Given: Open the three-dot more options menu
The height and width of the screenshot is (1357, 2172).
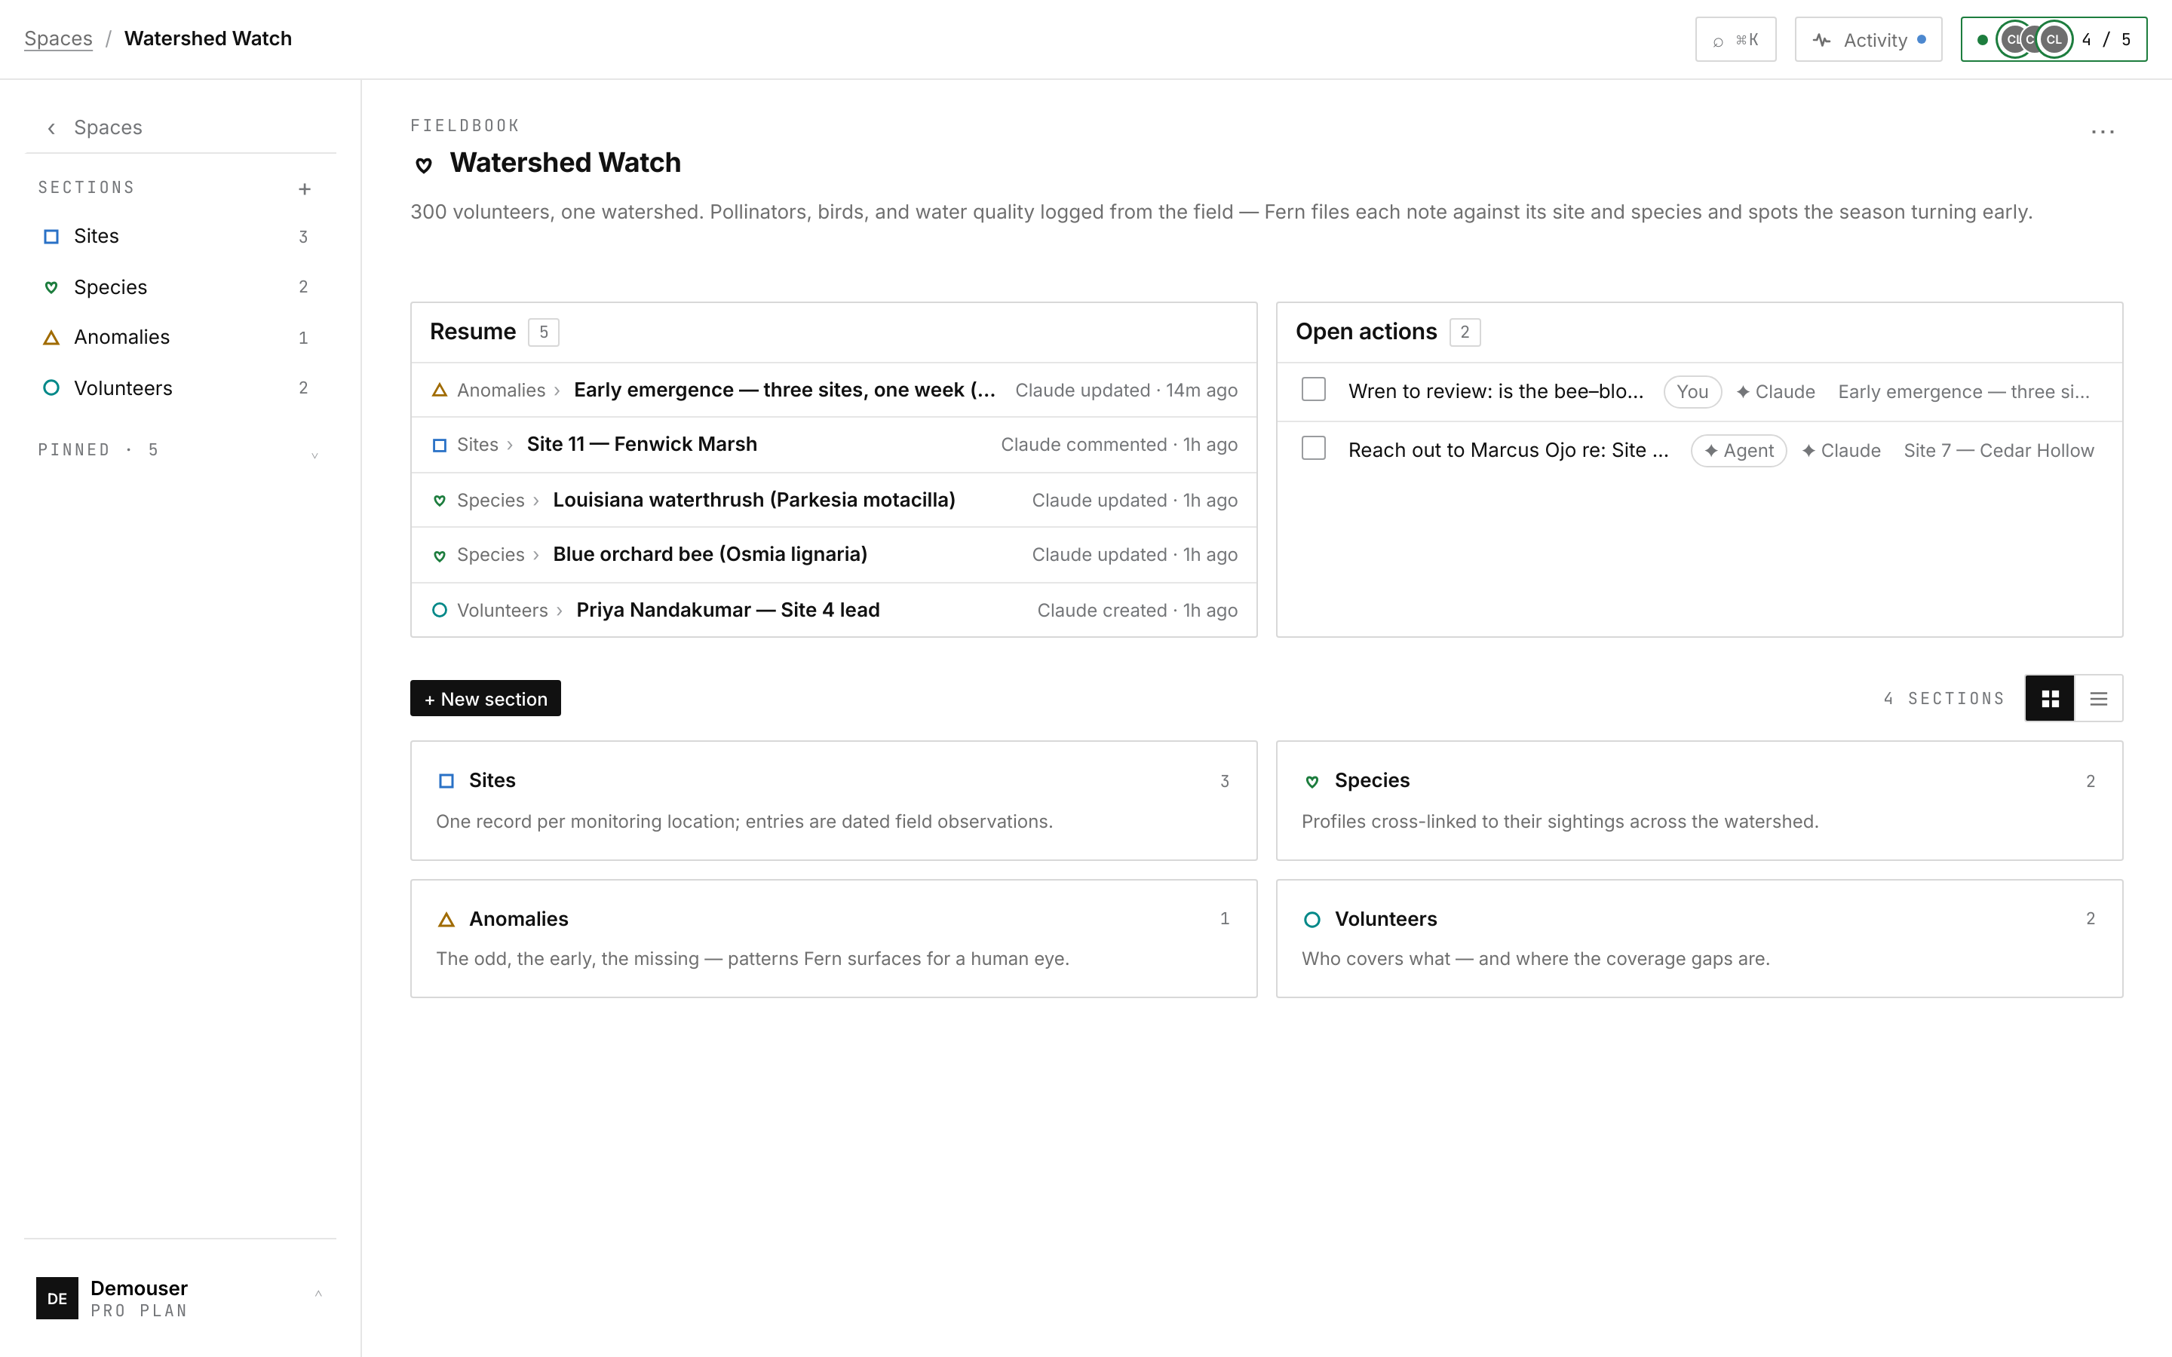Looking at the screenshot, I should [2102, 132].
